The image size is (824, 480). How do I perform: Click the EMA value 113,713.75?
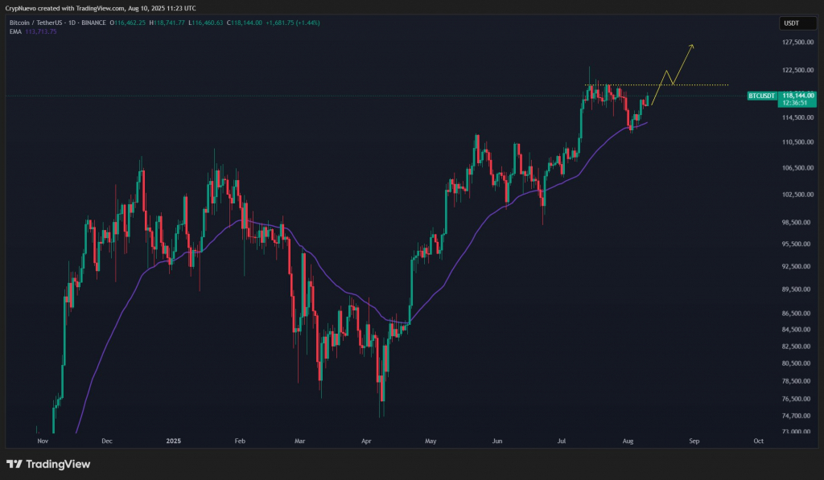pyautogui.click(x=40, y=32)
